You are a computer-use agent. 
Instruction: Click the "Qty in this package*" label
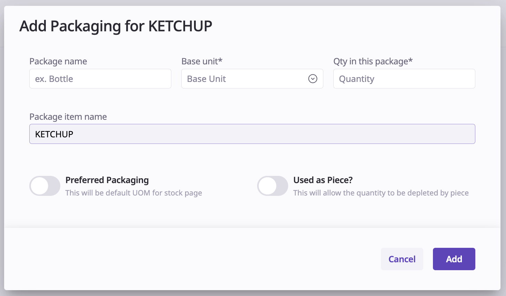(373, 61)
